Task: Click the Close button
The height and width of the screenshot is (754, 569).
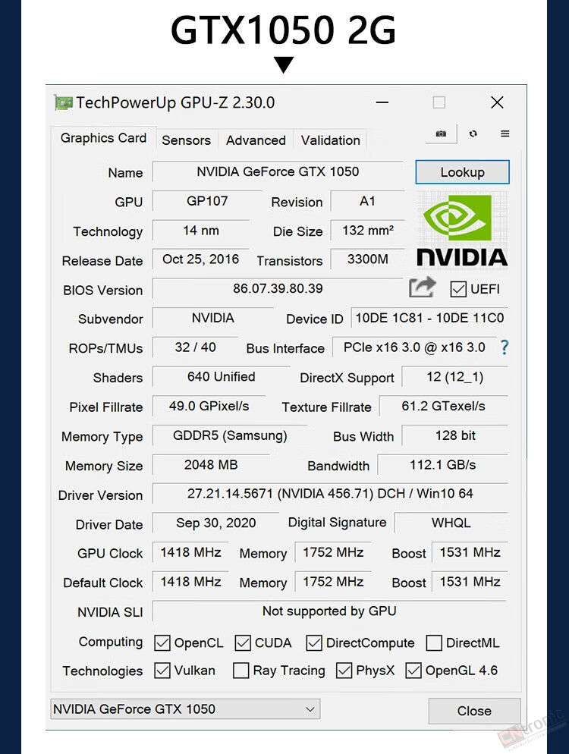Action: coord(474,711)
